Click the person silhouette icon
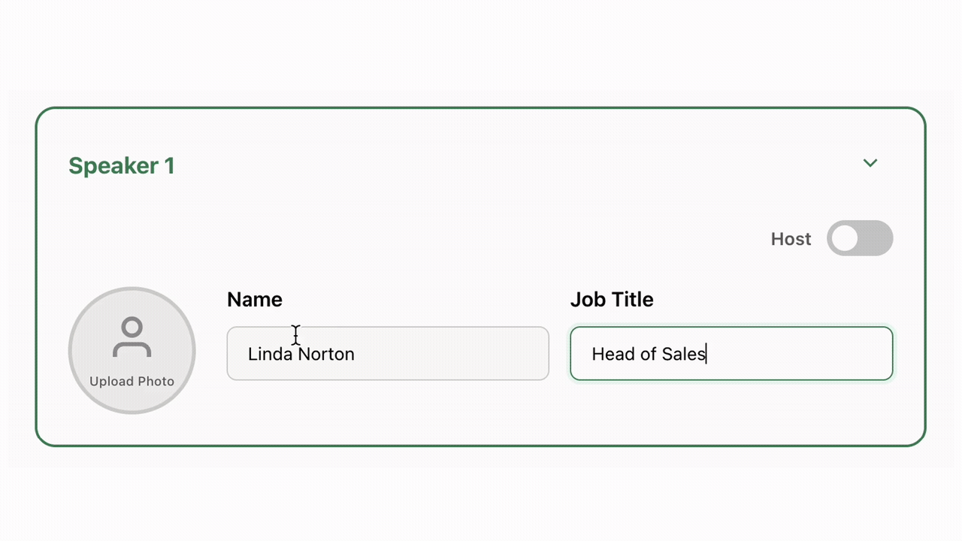Viewport: 962px width, 541px height. (x=132, y=337)
